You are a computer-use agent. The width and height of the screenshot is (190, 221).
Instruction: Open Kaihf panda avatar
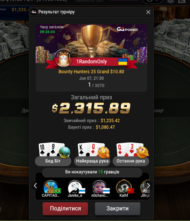tap(124, 187)
